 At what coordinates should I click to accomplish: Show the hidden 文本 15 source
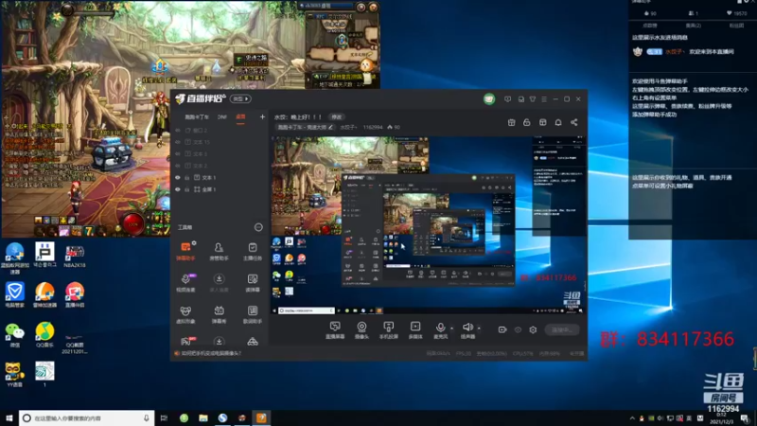pos(178,142)
